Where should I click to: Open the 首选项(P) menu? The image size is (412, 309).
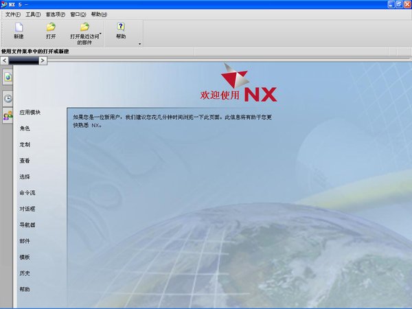click(56, 14)
